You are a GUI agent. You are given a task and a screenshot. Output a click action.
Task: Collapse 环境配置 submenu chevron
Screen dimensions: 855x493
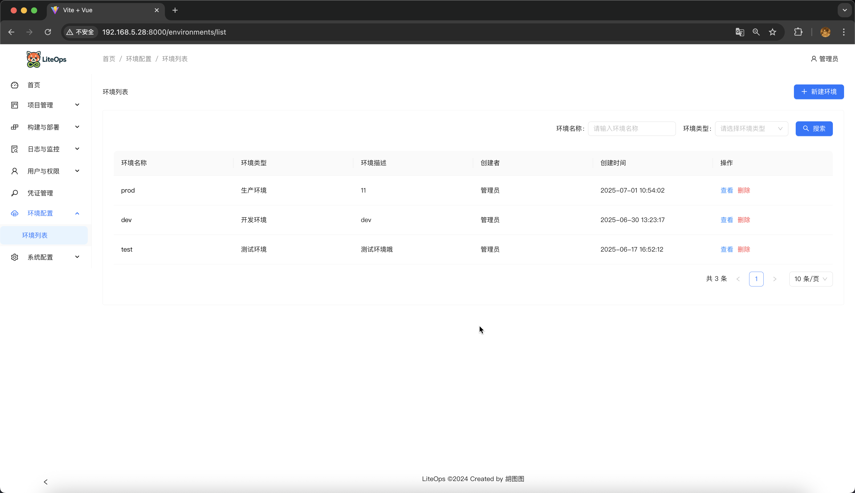click(77, 213)
